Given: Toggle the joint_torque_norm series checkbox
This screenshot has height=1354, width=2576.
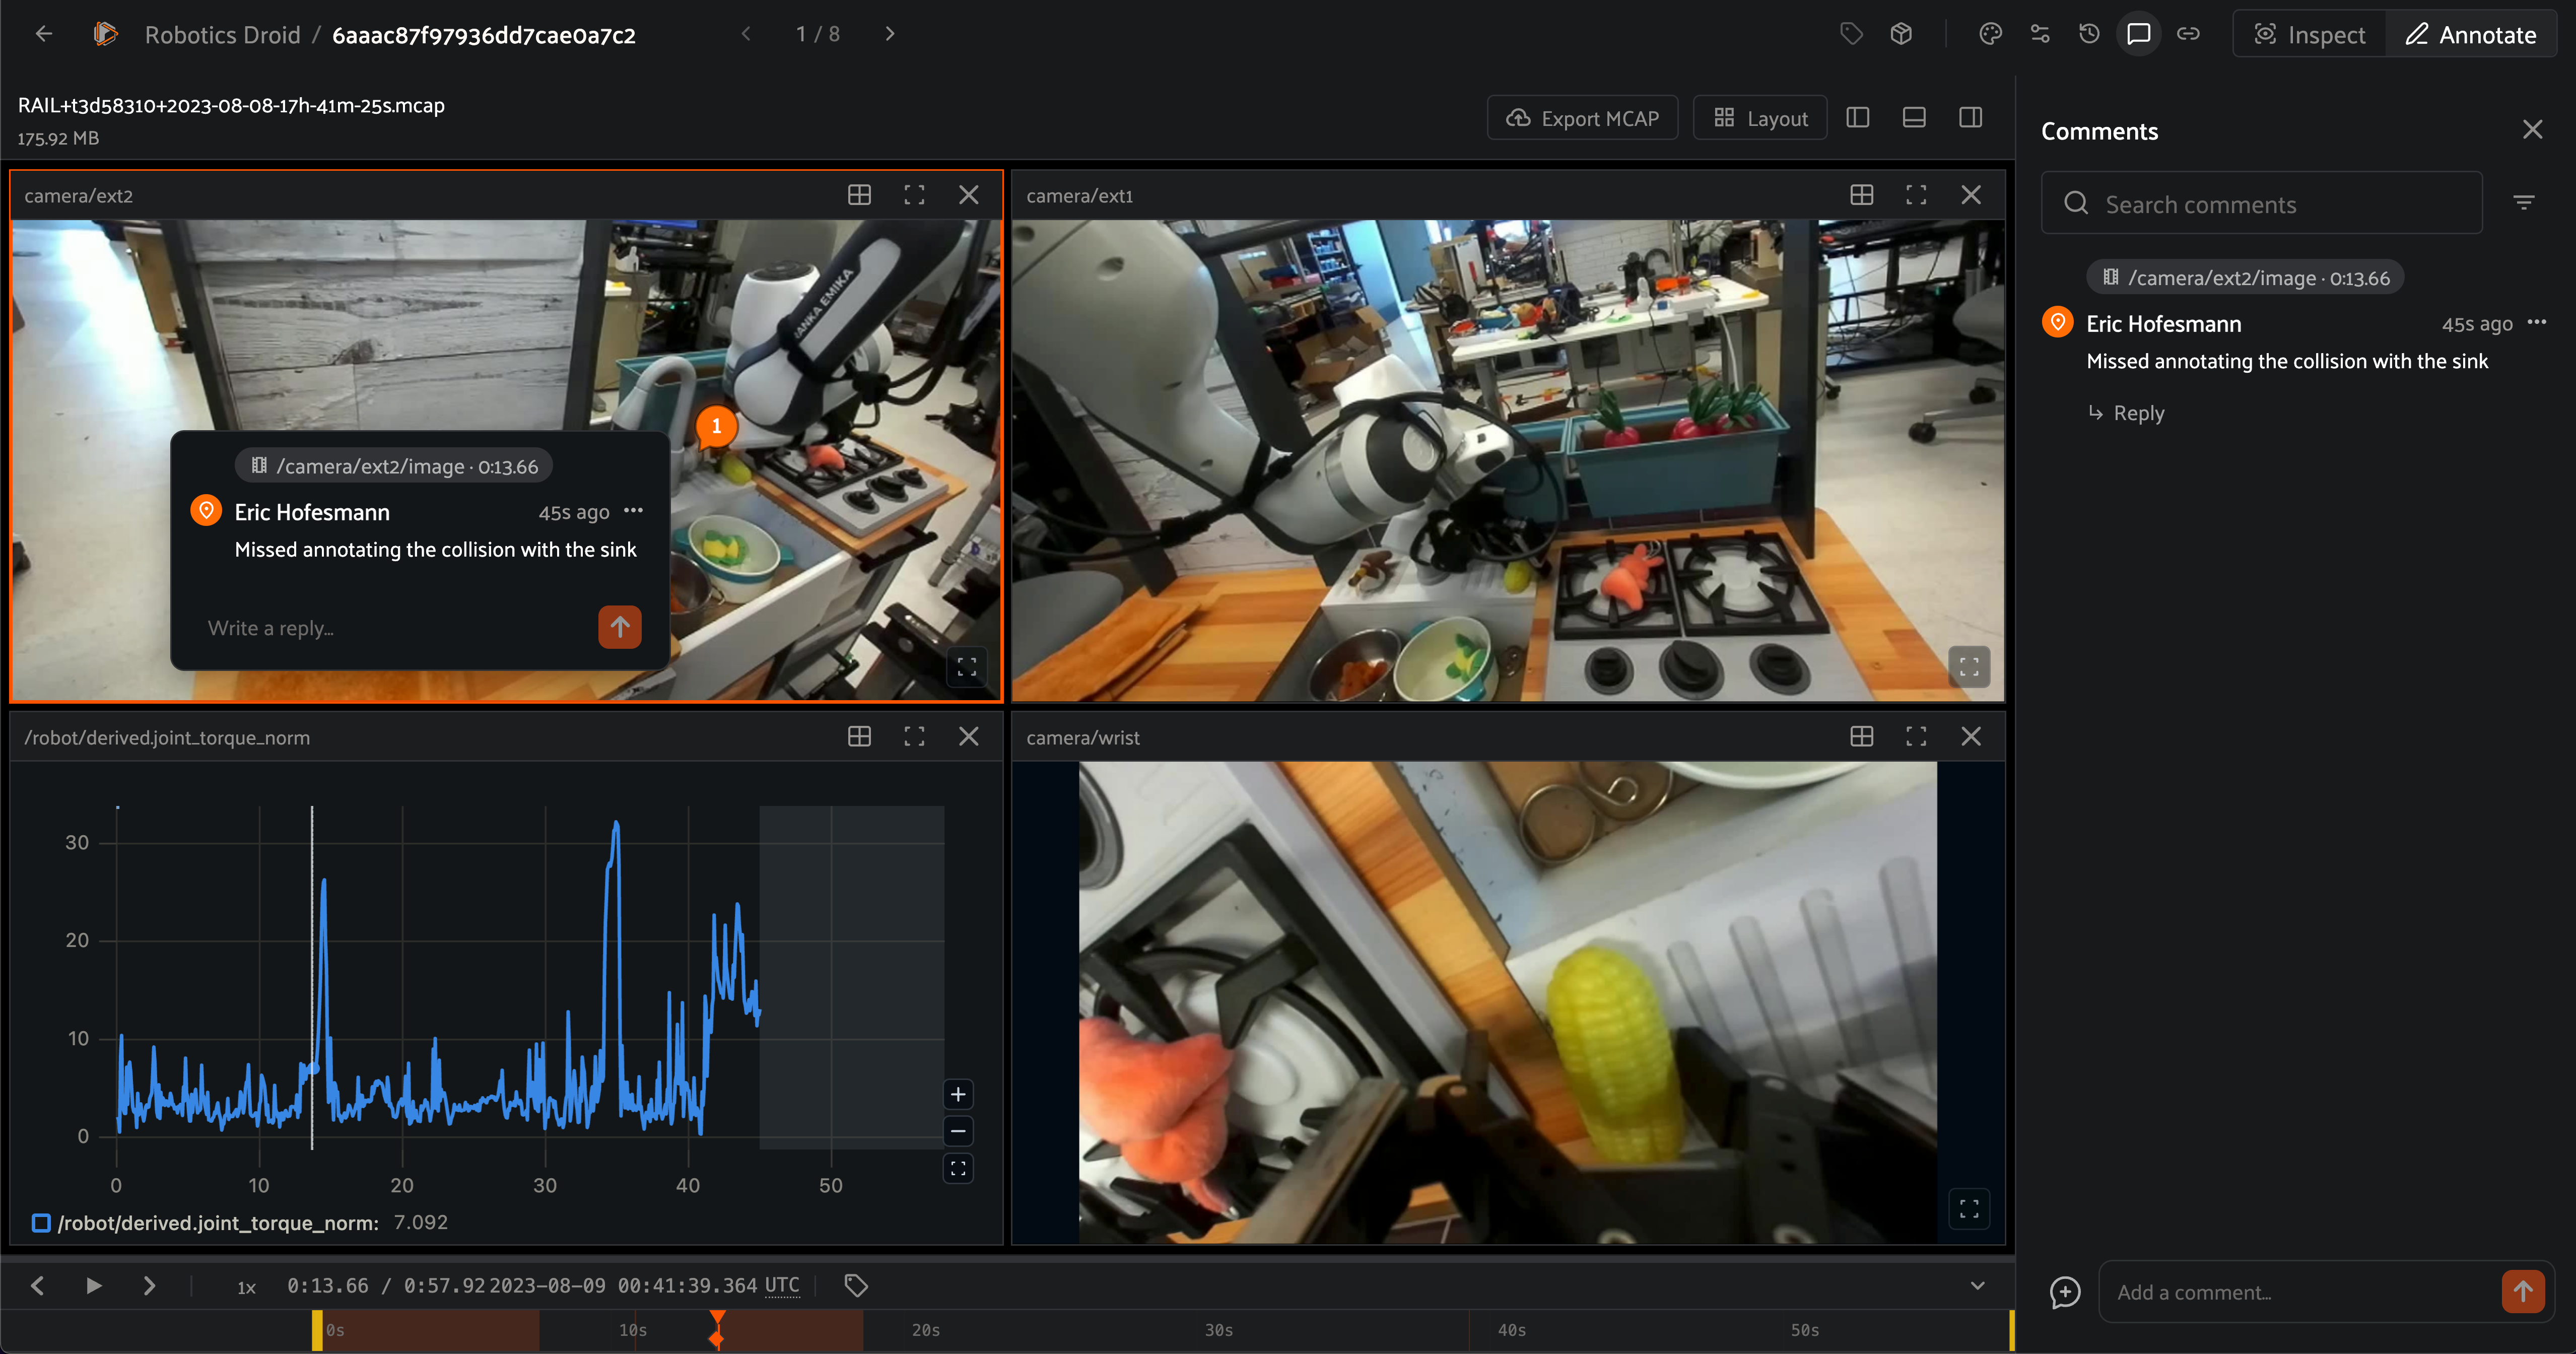Looking at the screenshot, I should tap(41, 1222).
